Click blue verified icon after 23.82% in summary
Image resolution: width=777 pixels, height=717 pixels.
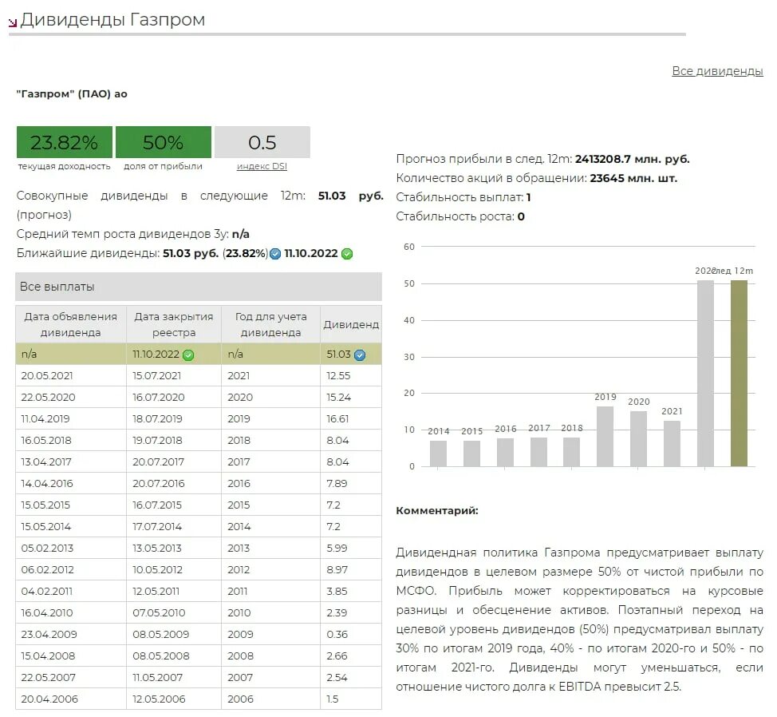tap(275, 254)
